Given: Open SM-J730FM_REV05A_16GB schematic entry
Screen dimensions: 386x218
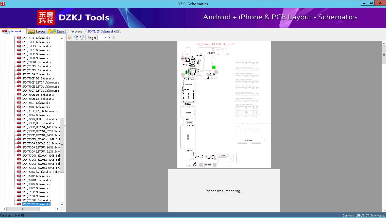Looking at the screenshot, I should click(x=41, y=139).
